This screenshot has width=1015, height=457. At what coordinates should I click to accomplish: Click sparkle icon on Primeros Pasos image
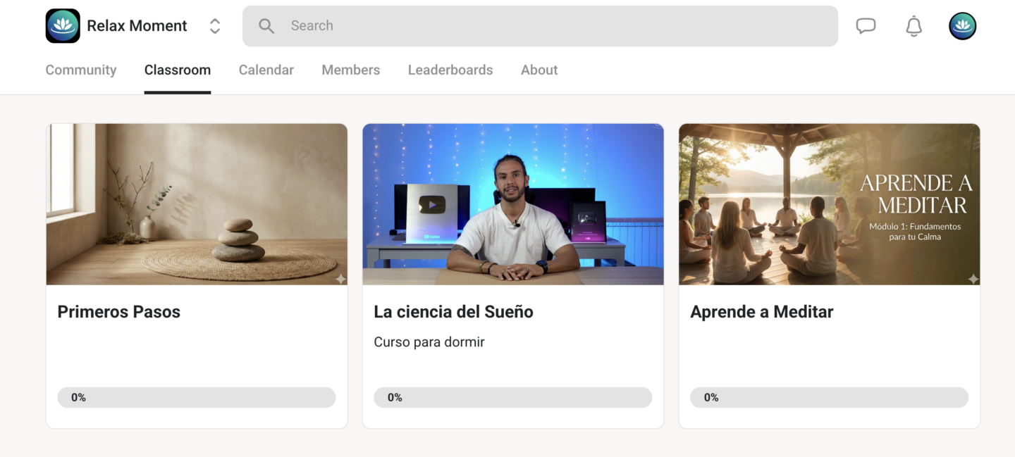(x=340, y=279)
